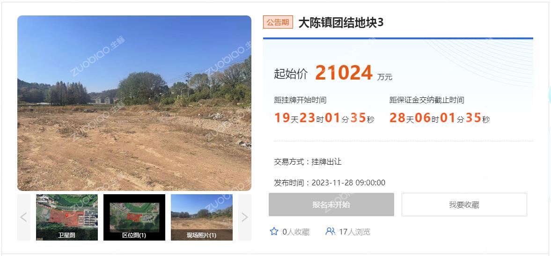Image resolution: width=551 pixels, height=256 pixels.
Task: Click the 0人收藏 favorites count
Action: [296, 232]
